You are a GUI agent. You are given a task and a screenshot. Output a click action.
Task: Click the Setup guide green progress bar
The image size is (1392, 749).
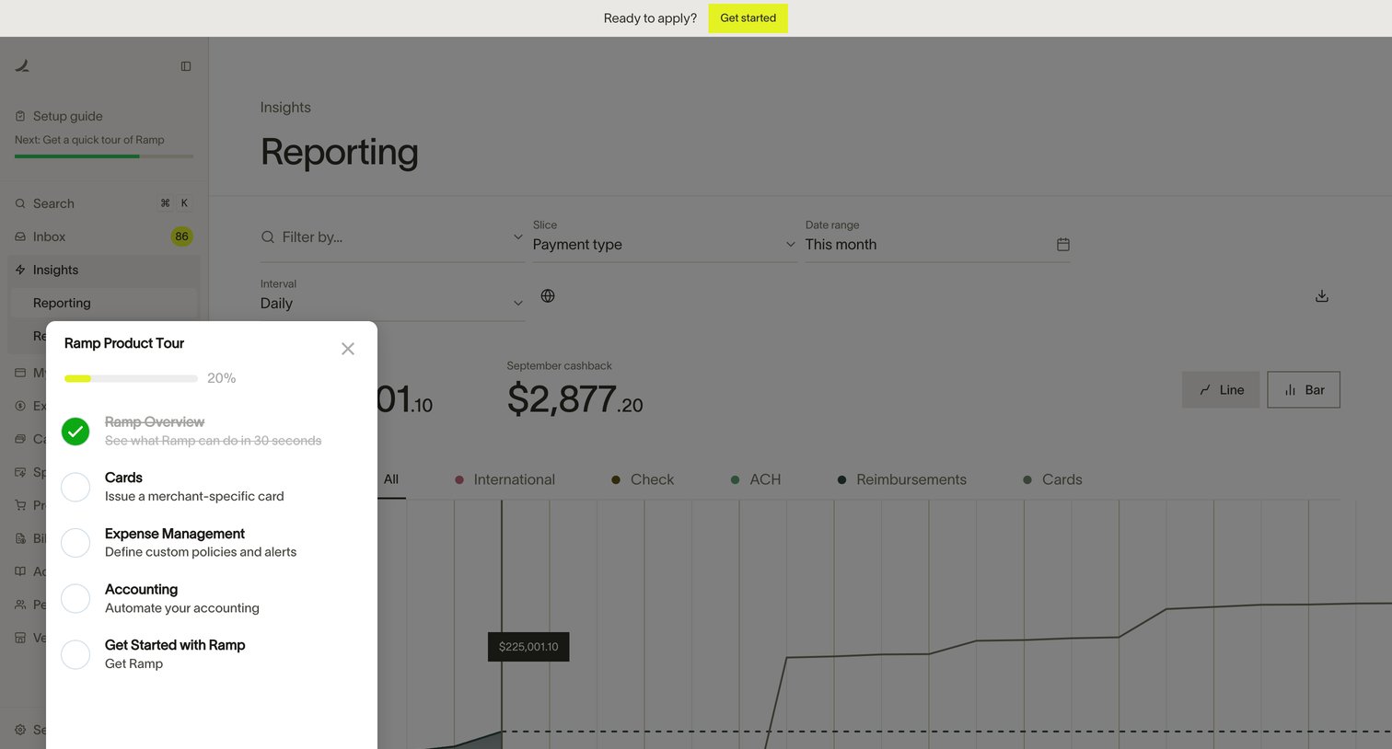coord(104,156)
